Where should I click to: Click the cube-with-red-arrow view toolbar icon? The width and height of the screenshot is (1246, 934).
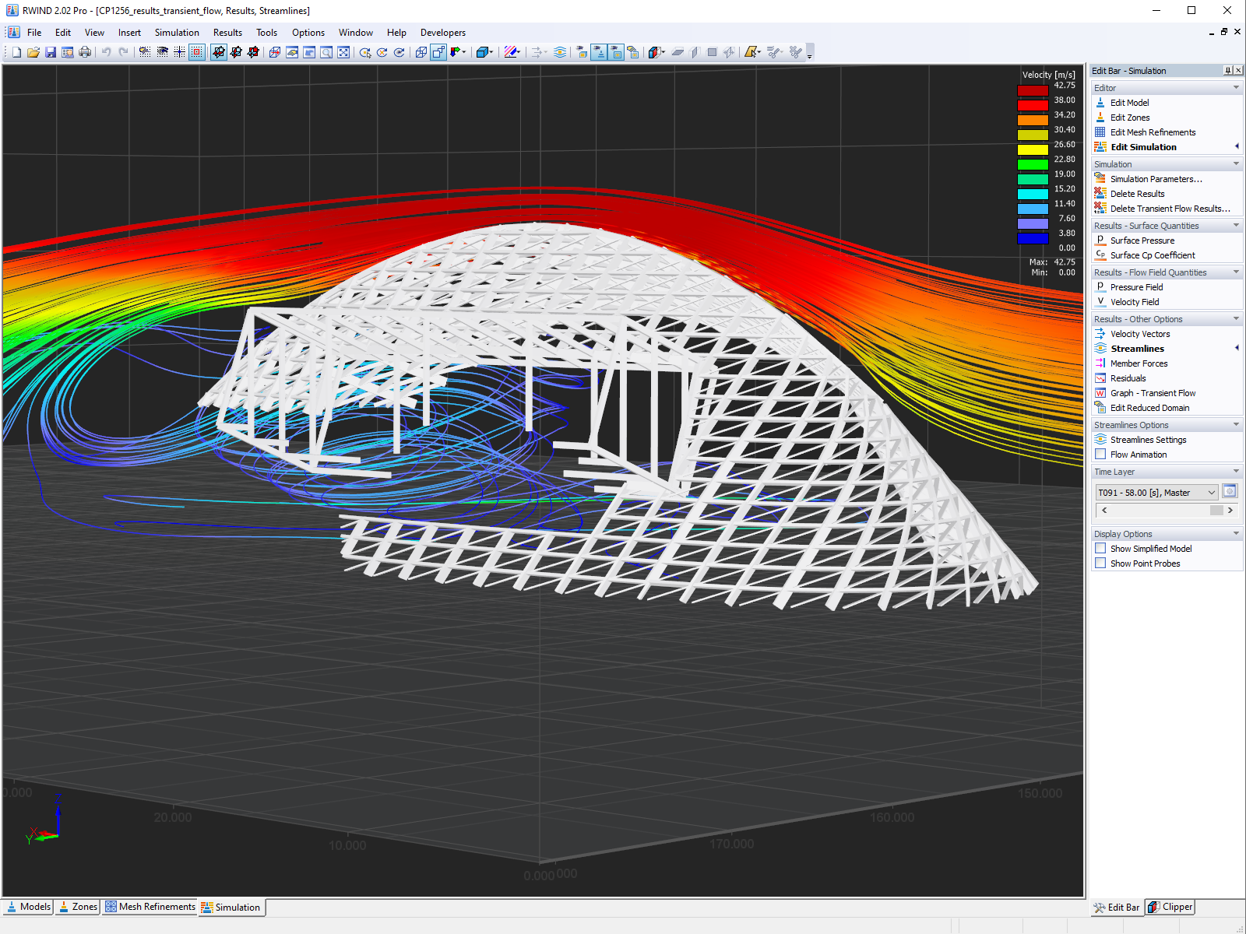[275, 52]
